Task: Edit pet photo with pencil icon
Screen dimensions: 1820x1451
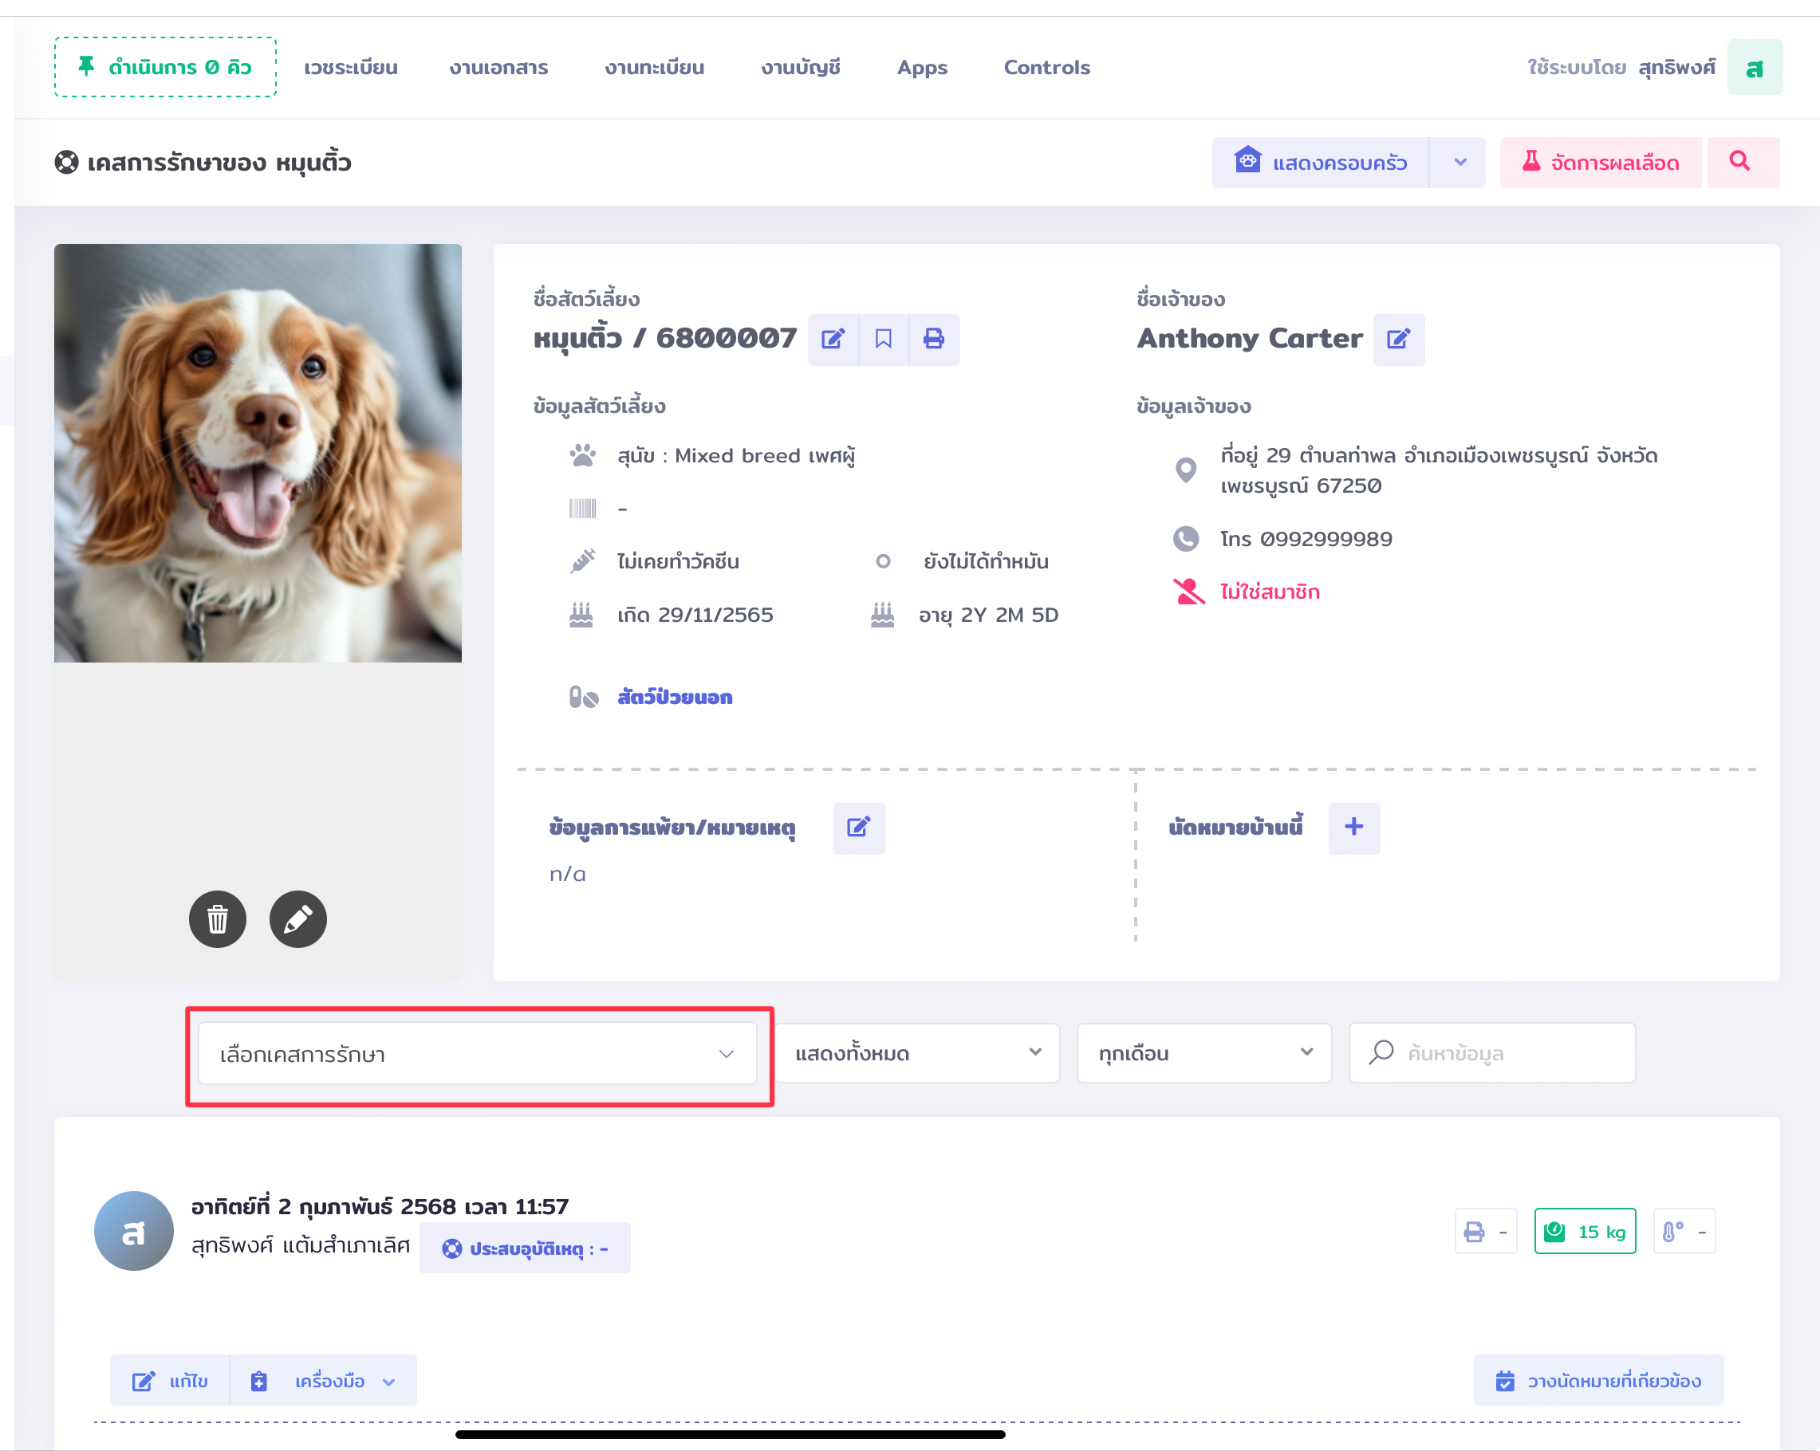Action: pyautogui.click(x=297, y=918)
